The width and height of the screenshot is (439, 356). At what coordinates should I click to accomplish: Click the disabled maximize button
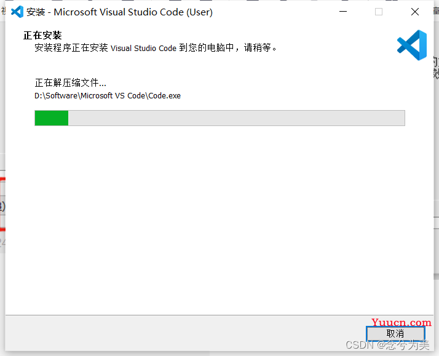(x=379, y=12)
